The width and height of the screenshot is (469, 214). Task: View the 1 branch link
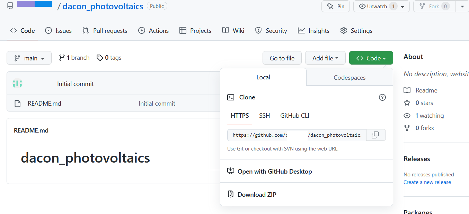[x=74, y=58]
